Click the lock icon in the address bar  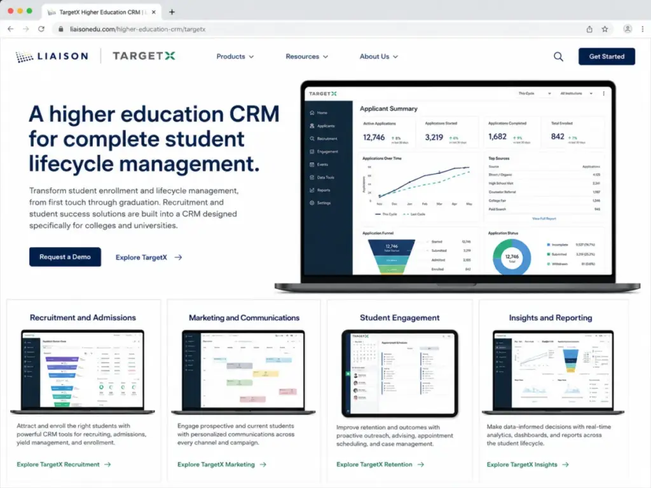tap(61, 29)
